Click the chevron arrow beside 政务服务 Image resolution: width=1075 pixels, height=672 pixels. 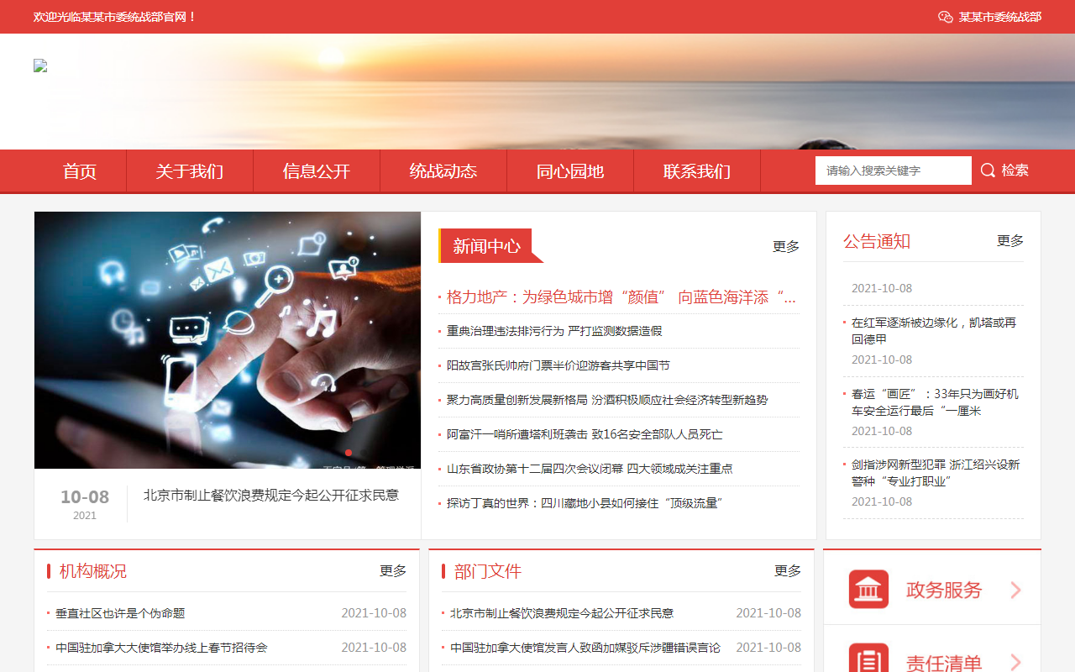point(1015,591)
